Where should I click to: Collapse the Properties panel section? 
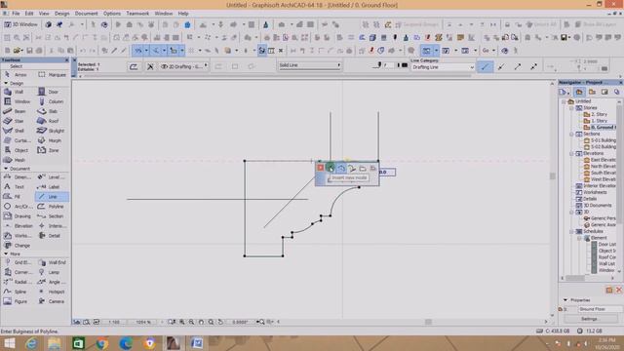tap(565, 300)
